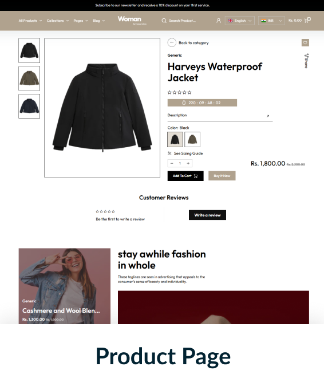Open the shopping cart icon
This screenshot has height=386, width=324.
tap(307, 21)
